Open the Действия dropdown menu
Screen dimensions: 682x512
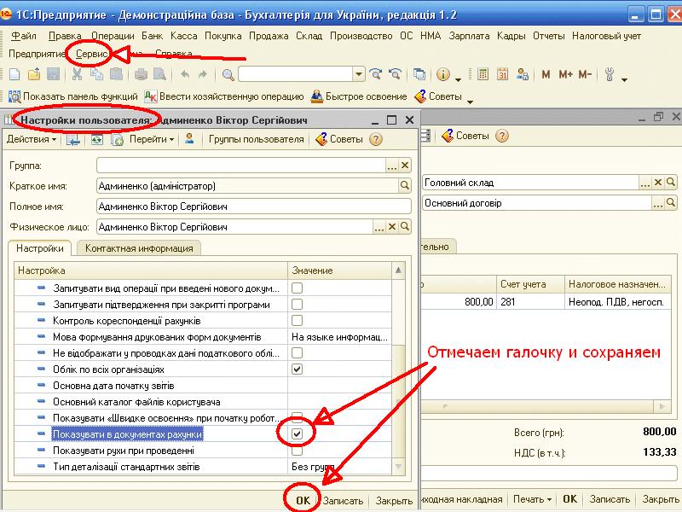pos(32,139)
